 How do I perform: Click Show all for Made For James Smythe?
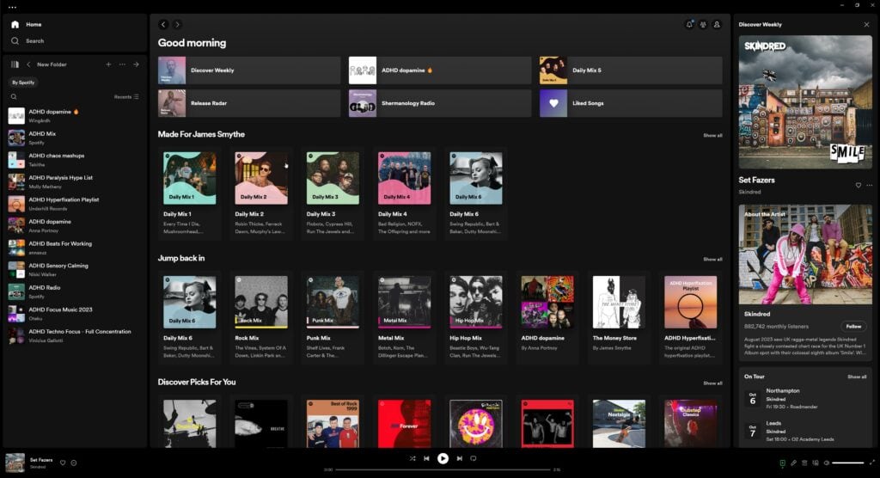click(x=712, y=135)
